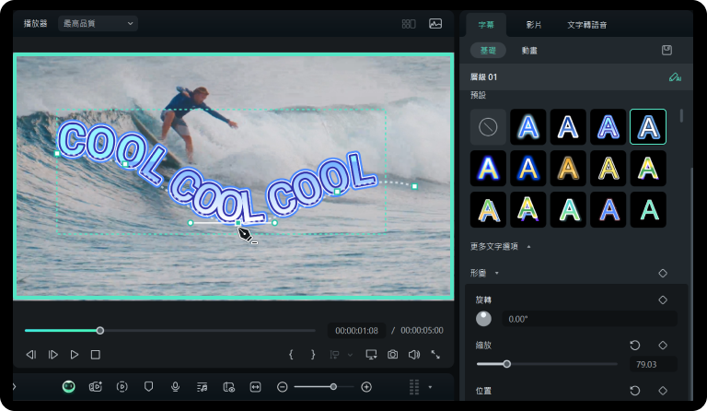Choose the white A with blue outline preset
The height and width of the screenshot is (411, 707).
click(x=568, y=127)
